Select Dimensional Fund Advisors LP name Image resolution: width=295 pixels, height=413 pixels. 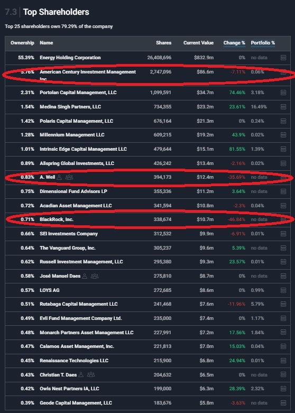pyautogui.click(x=73, y=191)
